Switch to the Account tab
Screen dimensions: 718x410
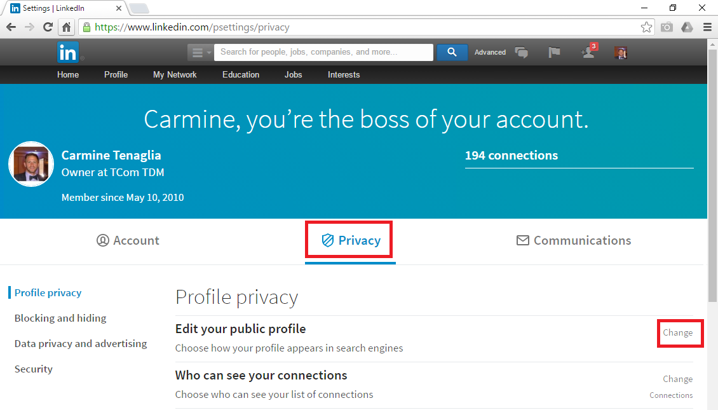[128, 240]
